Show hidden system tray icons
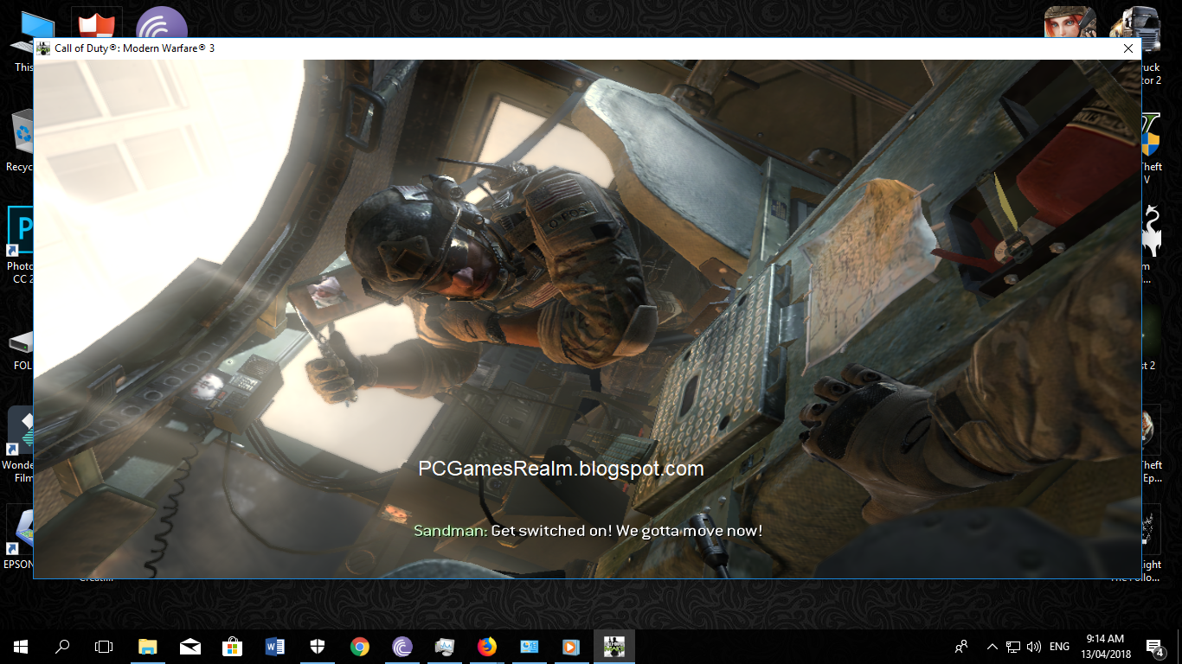The height and width of the screenshot is (664, 1182). click(x=992, y=646)
